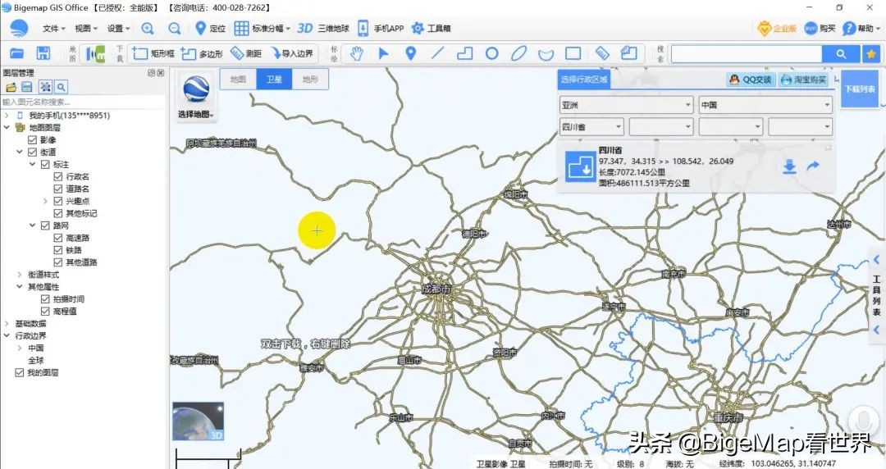
Task: Click the zoom in magnifier icon
Action: tap(148, 29)
